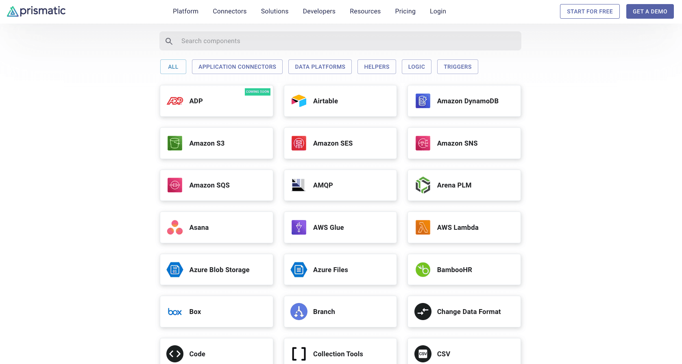This screenshot has width=682, height=364.
Task: Click the Box logo icon
Action: coord(175,312)
